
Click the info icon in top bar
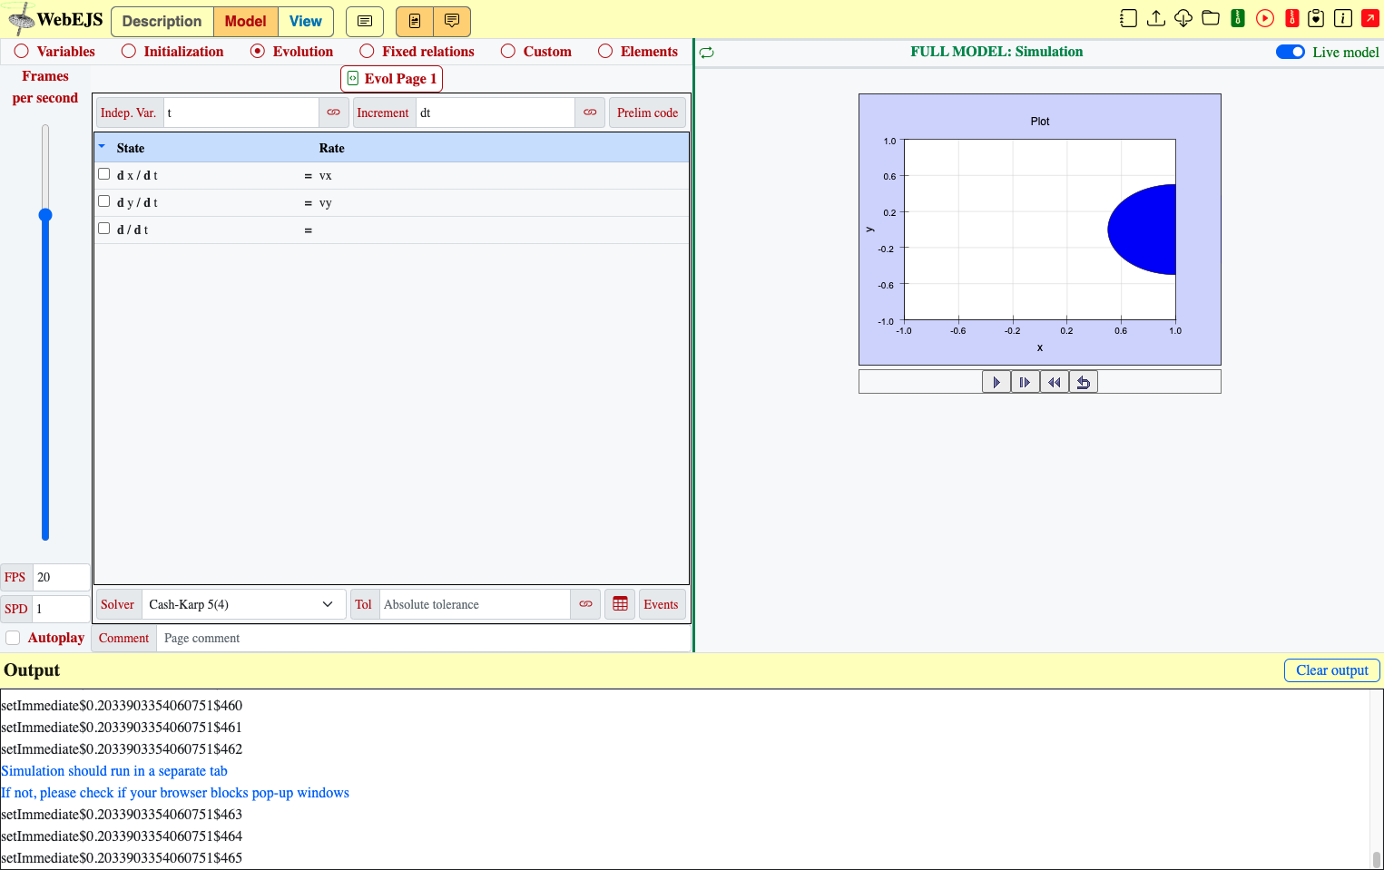point(1343,18)
